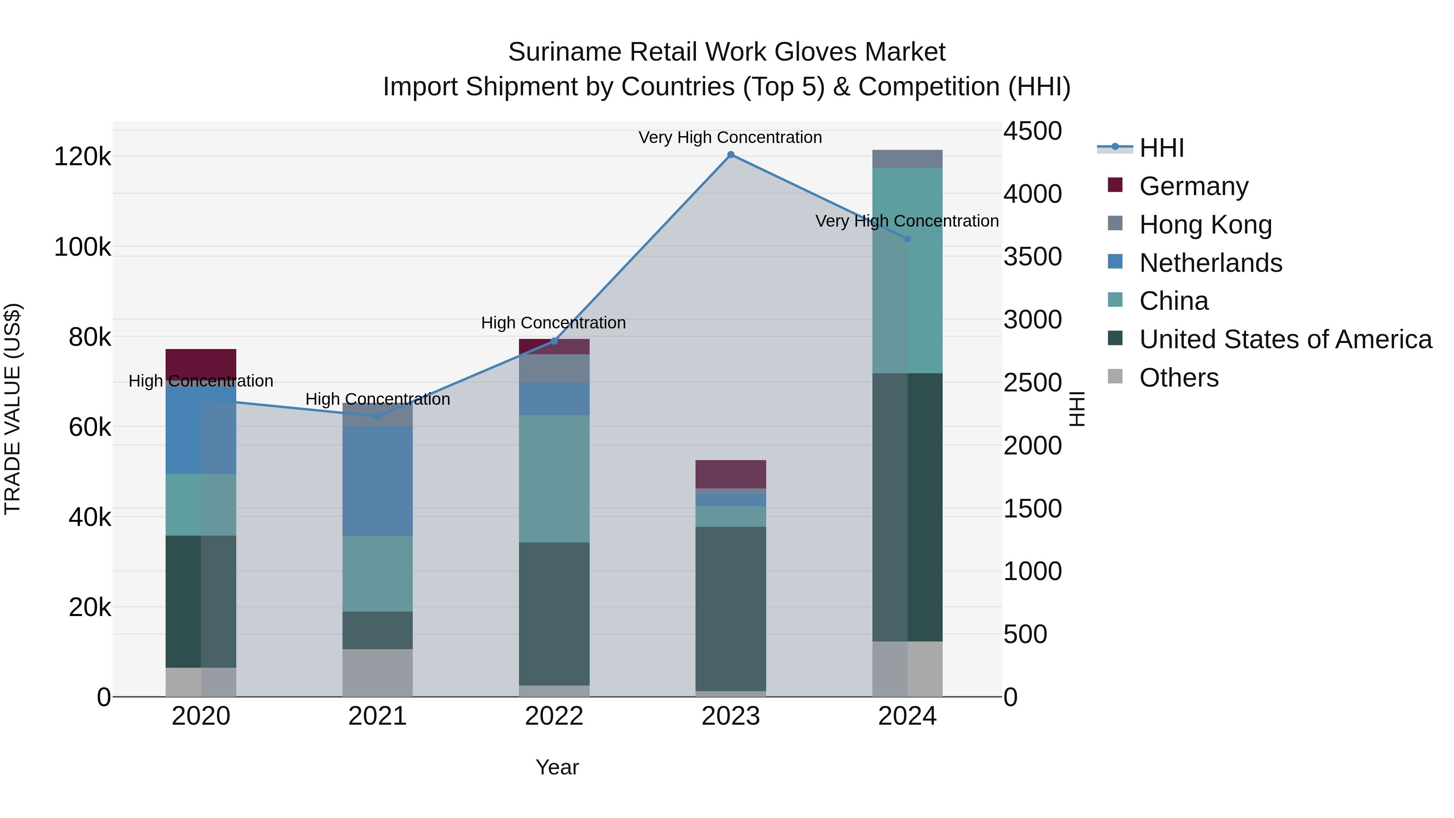
Task: Click the Netherlands blue legend swatch
Action: point(1115,261)
